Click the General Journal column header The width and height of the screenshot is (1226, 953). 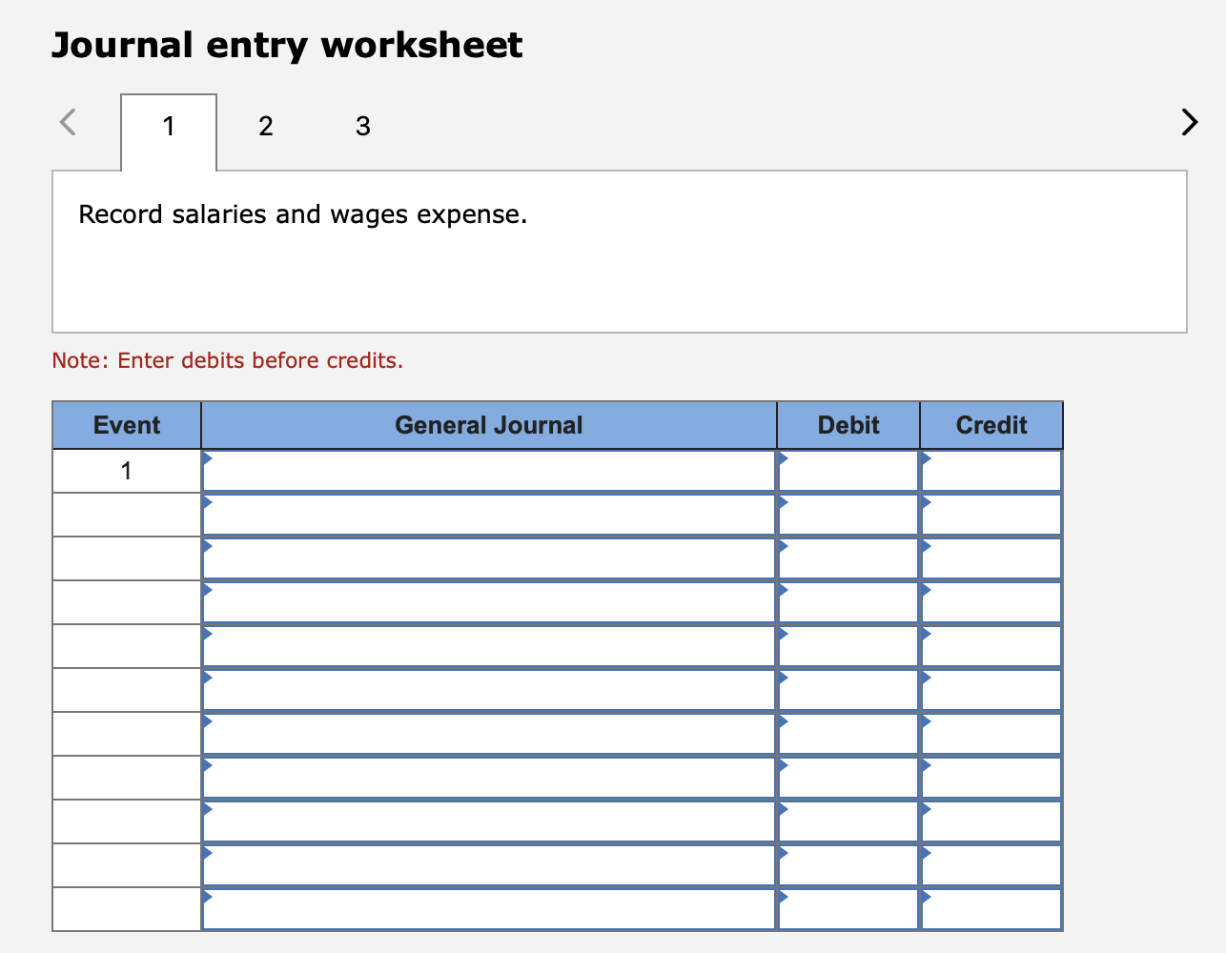(489, 425)
